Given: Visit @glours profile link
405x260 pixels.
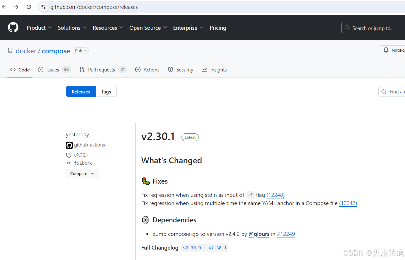Looking at the screenshot, I should pos(259,234).
